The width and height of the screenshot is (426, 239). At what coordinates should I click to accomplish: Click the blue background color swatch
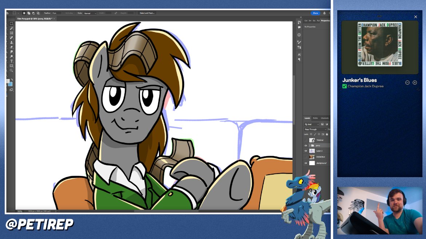tap(10, 84)
